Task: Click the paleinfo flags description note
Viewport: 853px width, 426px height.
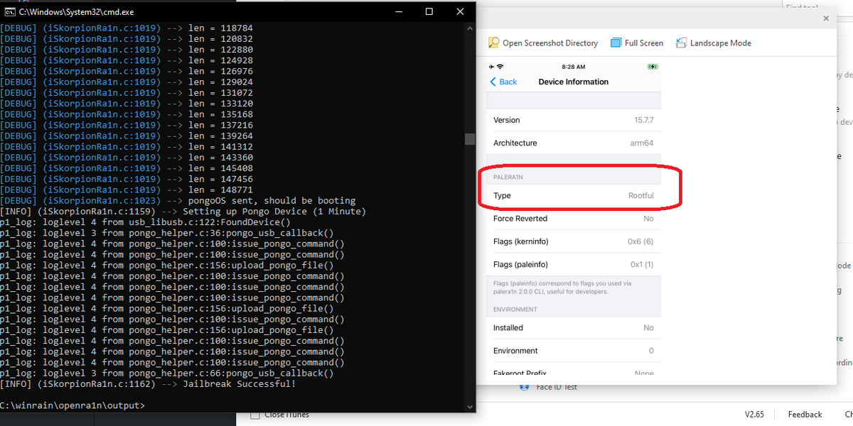Action: coord(563,287)
